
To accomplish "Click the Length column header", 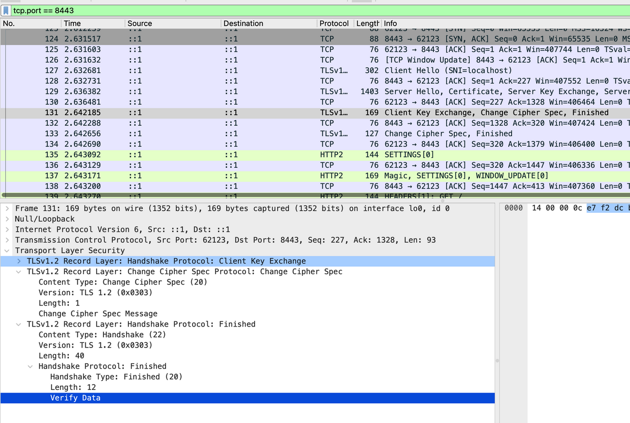I will coord(367,24).
